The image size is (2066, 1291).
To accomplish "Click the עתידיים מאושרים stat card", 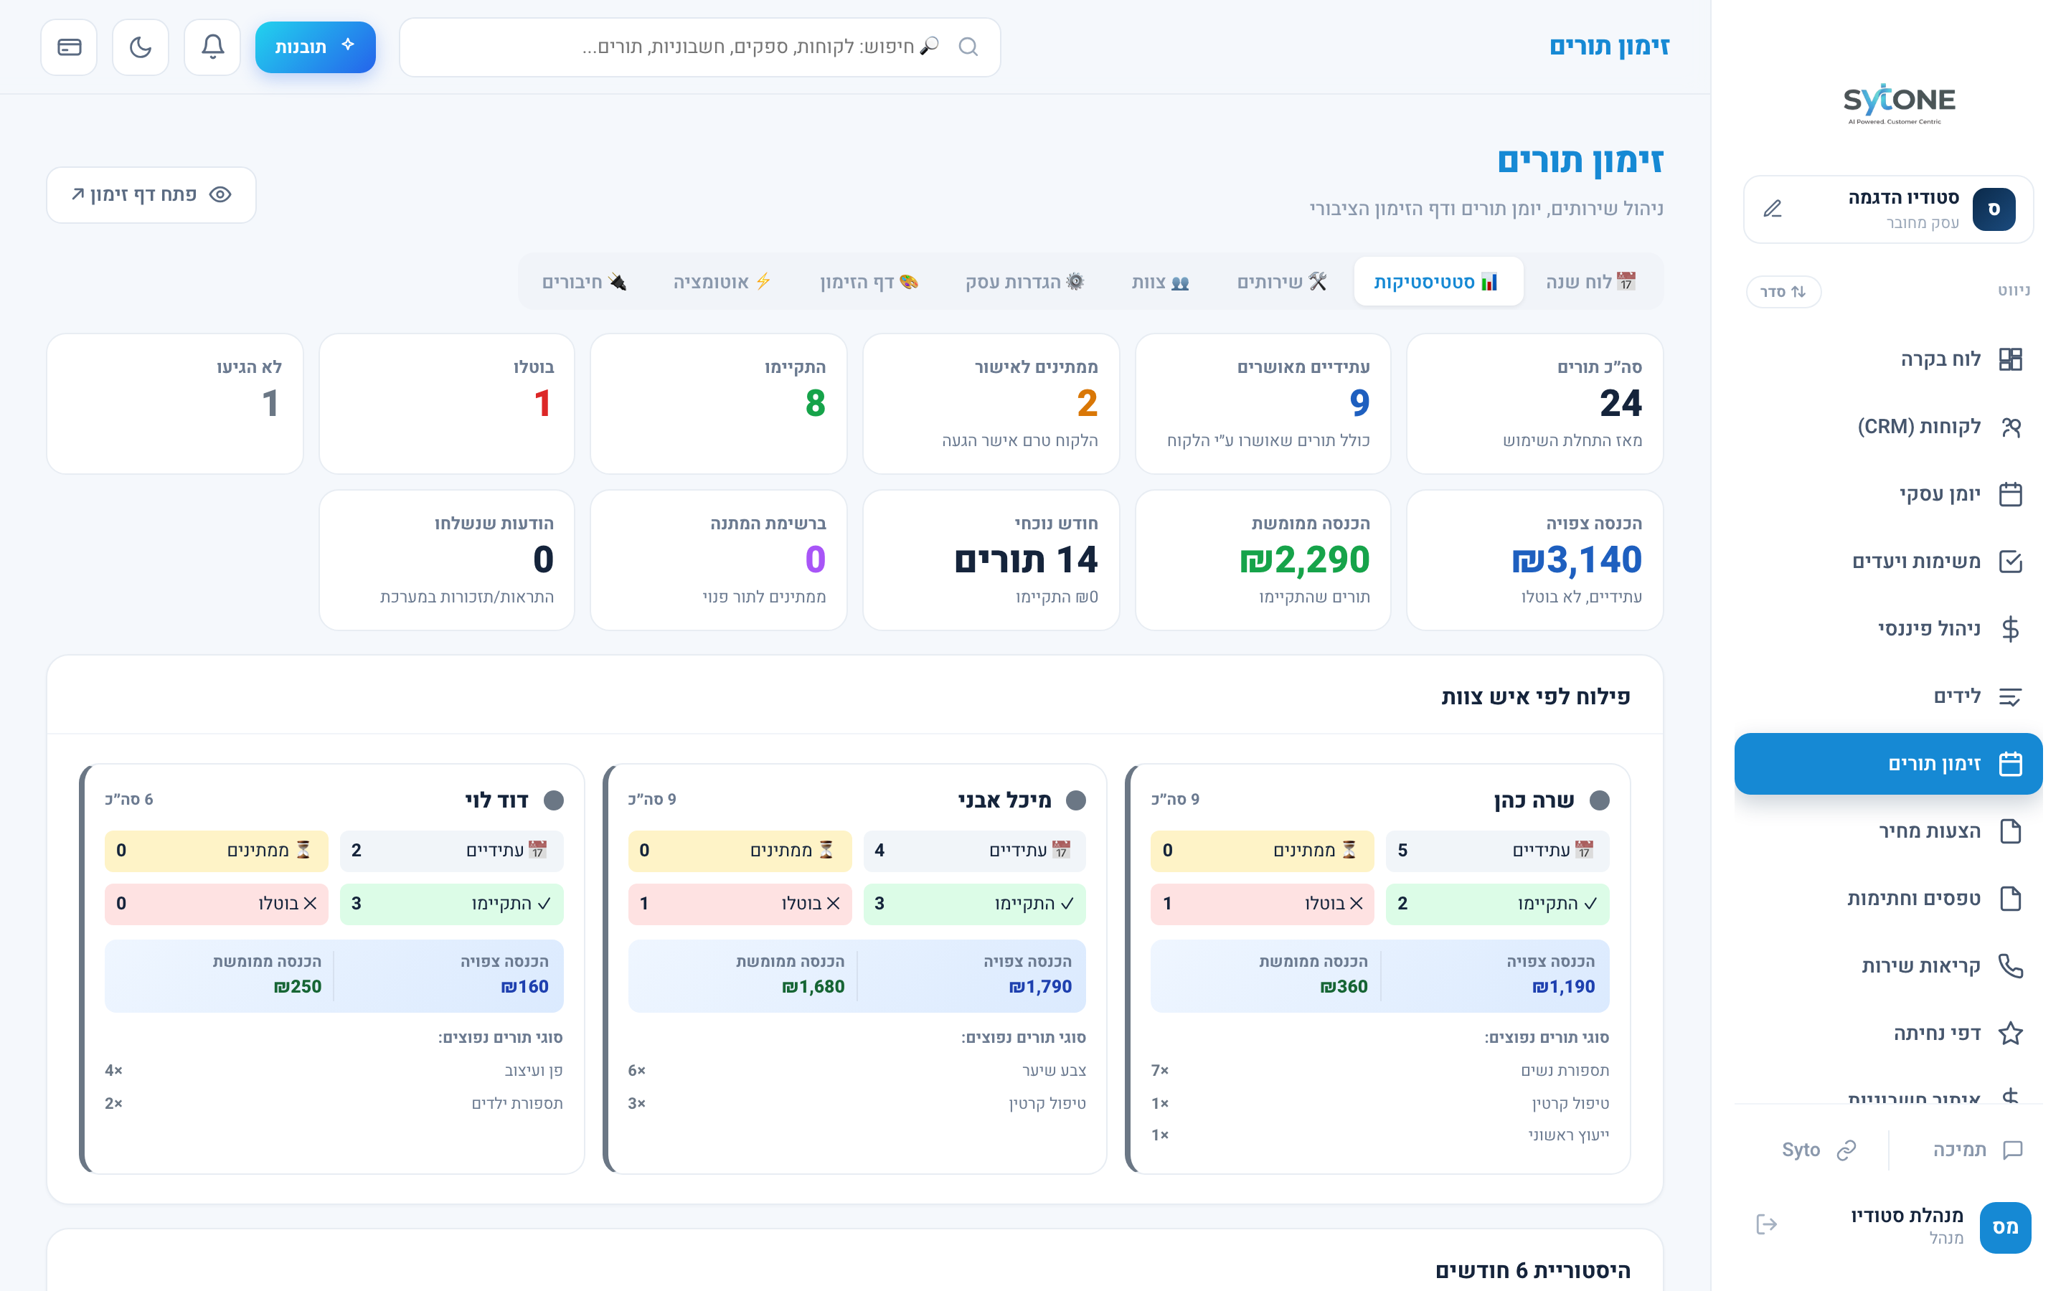I will click(x=1263, y=404).
